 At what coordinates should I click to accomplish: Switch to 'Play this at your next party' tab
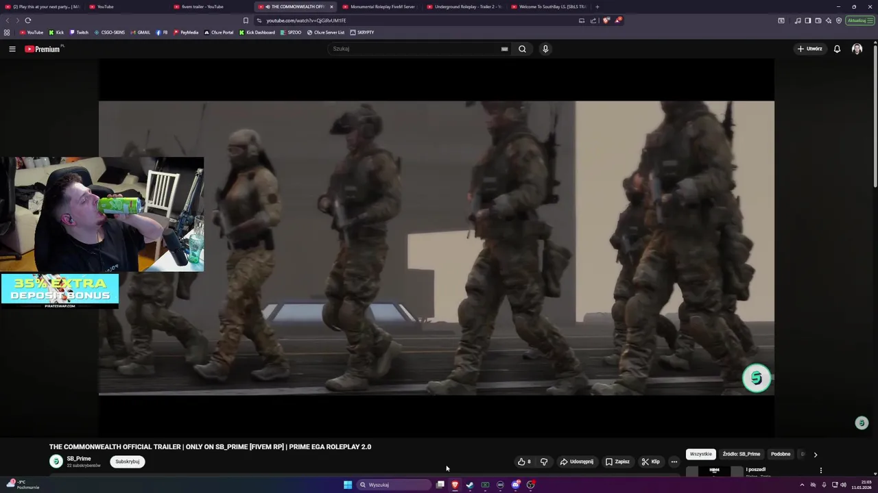coord(43,7)
